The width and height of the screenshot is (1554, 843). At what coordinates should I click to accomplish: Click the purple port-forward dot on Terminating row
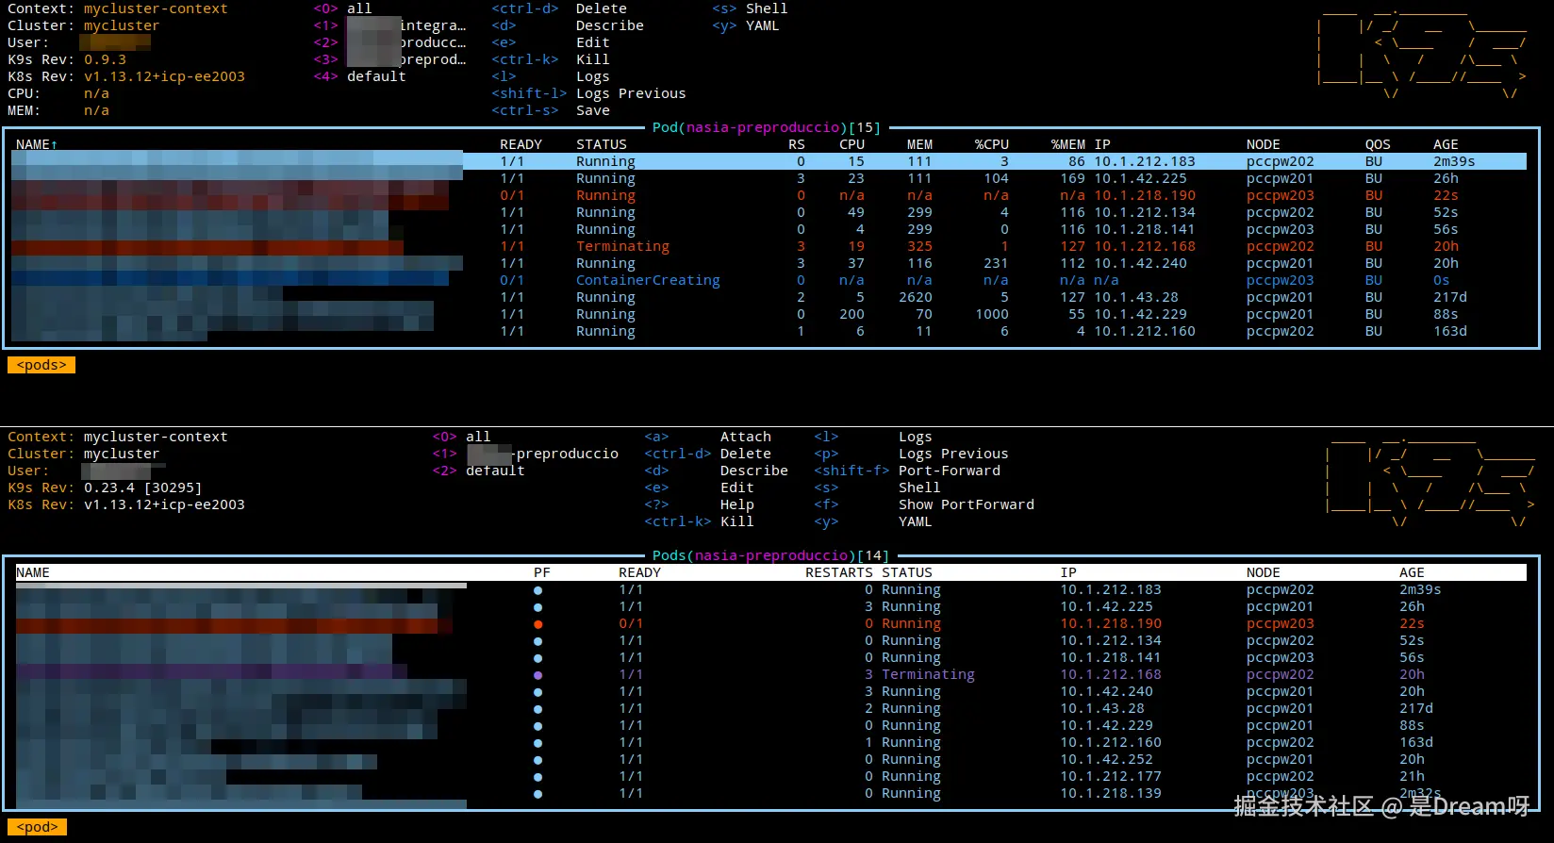click(x=537, y=675)
